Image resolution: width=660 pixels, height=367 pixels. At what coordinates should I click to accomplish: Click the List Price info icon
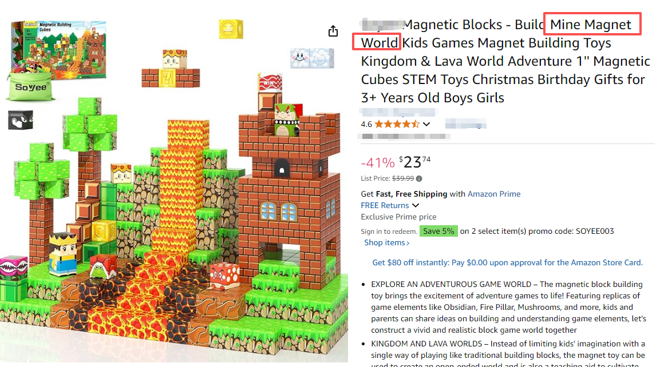419,179
